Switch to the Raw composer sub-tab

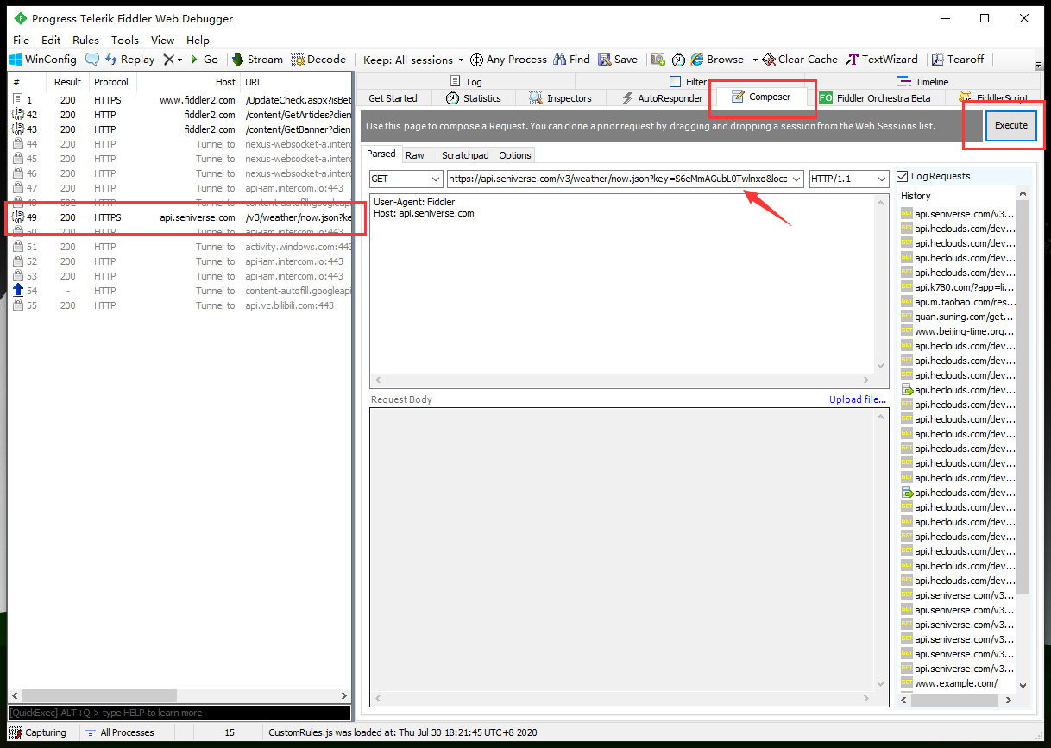pyautogui.click(x=415, y=155)
